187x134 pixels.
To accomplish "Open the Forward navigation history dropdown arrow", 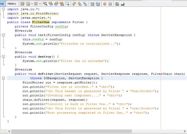I will click(x=40, y=4).
